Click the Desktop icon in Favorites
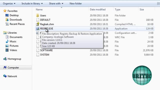Screen dimensions: 160x90 click(x=7, y=15)
